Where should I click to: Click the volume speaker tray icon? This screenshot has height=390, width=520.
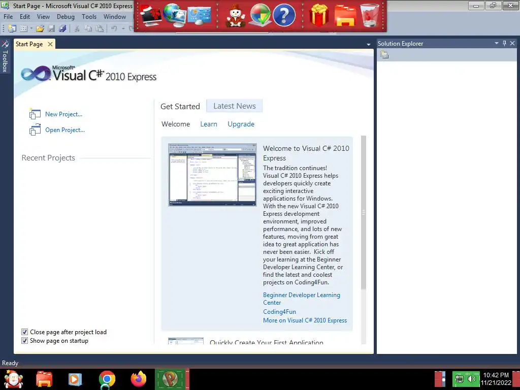pyautogui.click(x=472, y=379)
